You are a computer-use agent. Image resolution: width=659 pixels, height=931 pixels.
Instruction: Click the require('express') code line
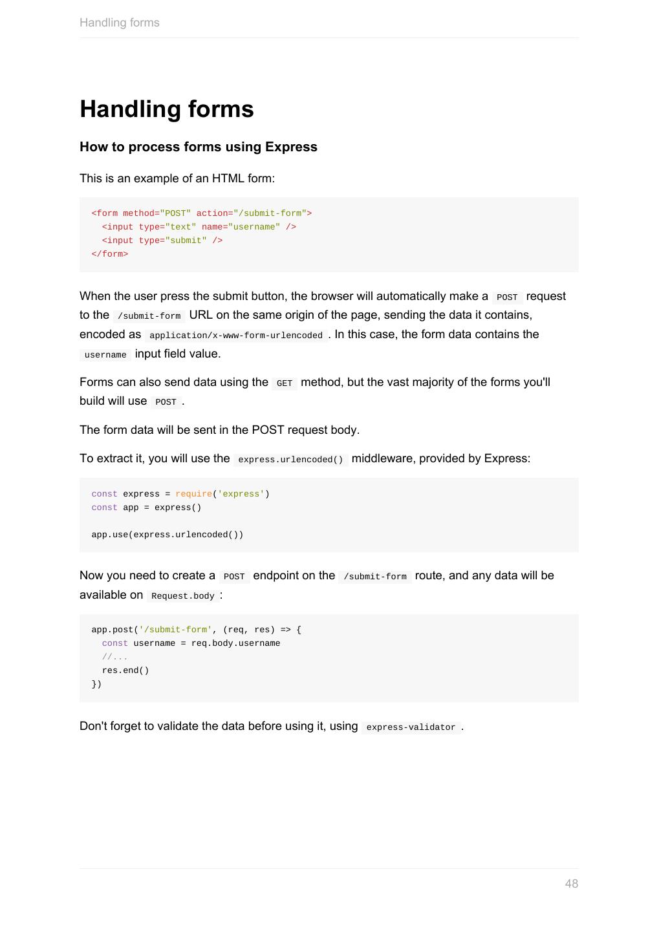[180, 494]
